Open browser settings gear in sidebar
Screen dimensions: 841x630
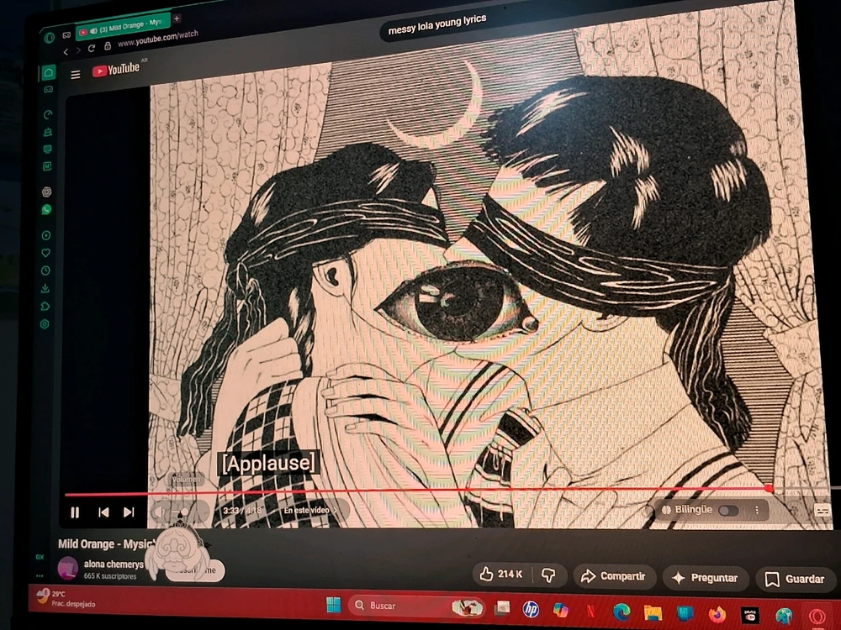pos(45,324)
